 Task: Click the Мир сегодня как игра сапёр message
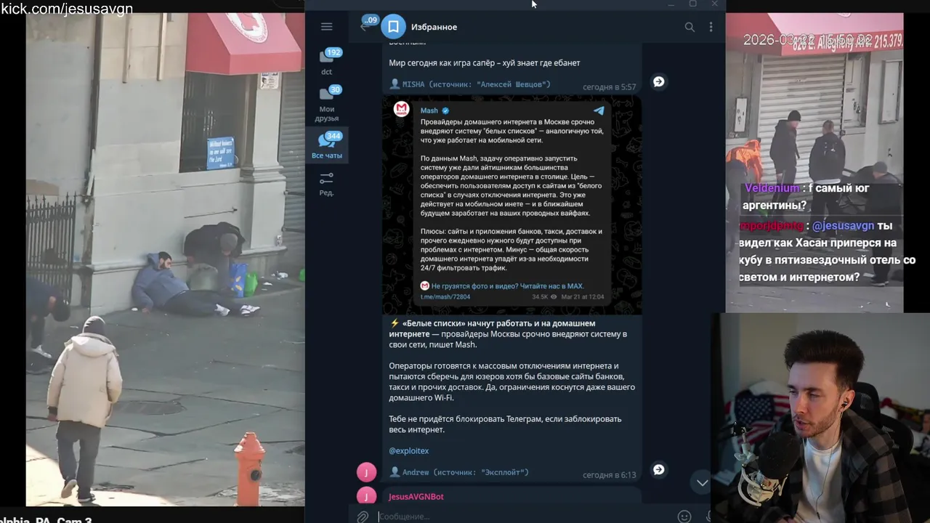[x=484, y=63]
